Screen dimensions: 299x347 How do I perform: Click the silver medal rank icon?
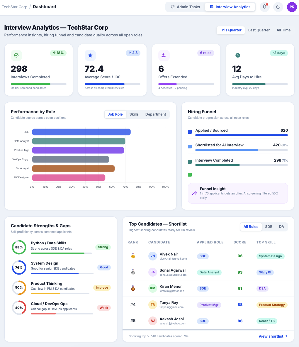[133, 272]
